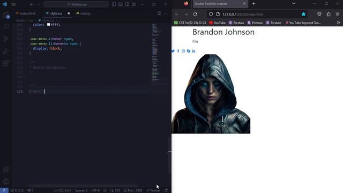This screenshot has height=193, width=343.
Task: Open the Firefox list all tabs dropdown
Action: coord(294,4)
